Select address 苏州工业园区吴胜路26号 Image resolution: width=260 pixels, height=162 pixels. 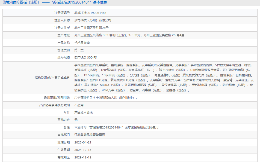pos(91,28)
